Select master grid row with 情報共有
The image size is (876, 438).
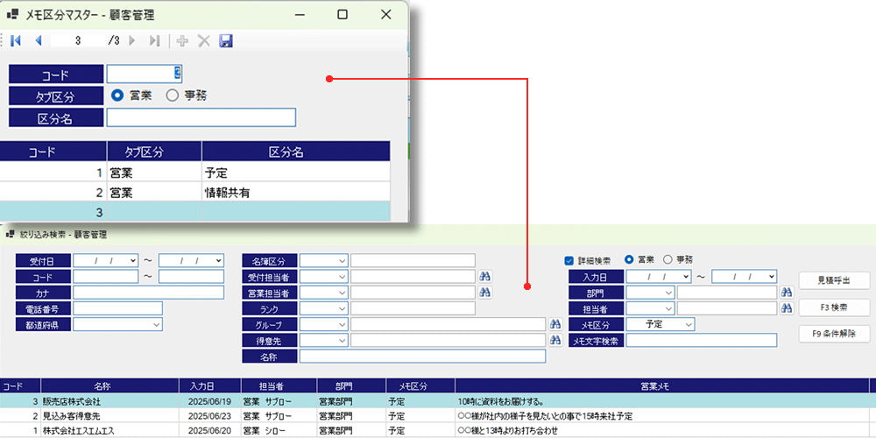pyautogui.click(x=195, y=192)
